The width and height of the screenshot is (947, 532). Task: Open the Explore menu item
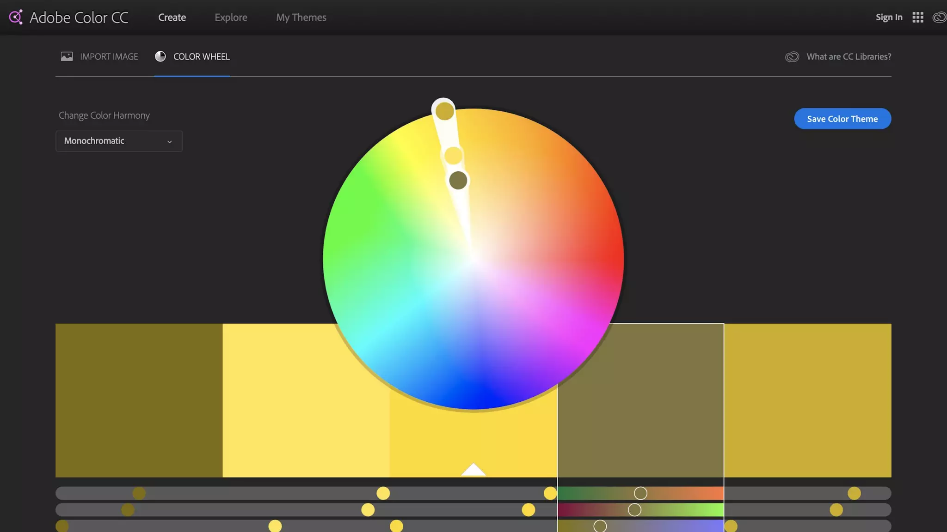point(231,18)
